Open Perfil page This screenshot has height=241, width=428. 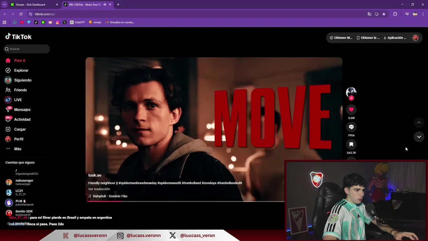tap(14, 139)
